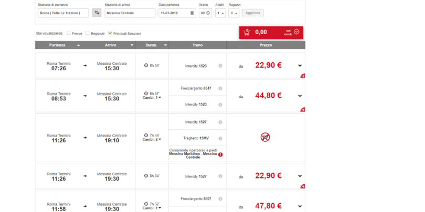Click red plus icon on 07:26 train
Screen dimensions: 425x212
(x=303, y=76)
